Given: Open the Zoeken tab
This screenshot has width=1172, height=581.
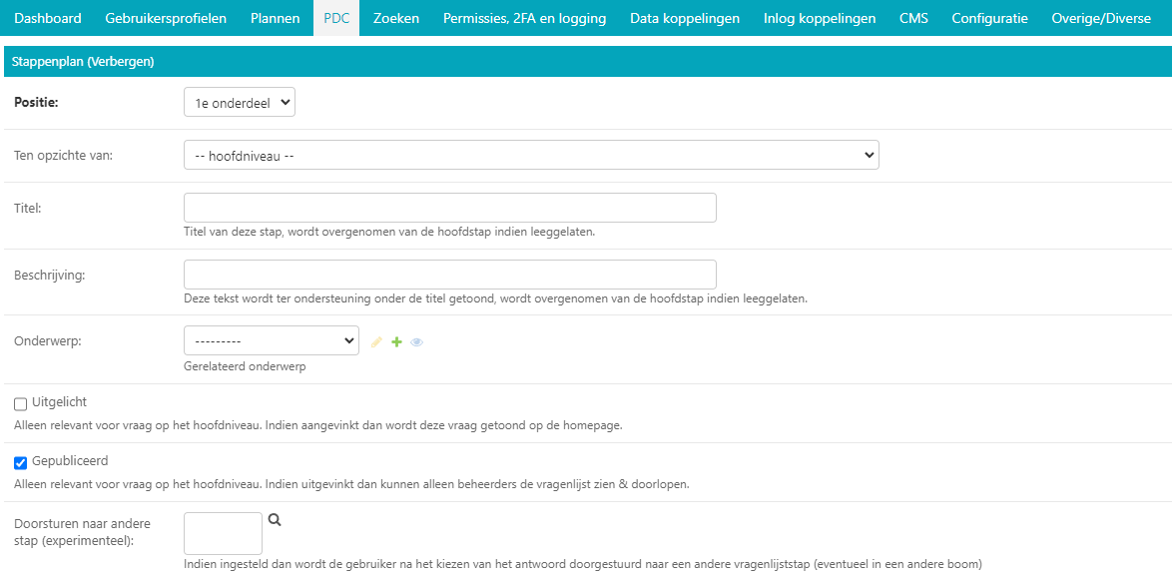Looking at the screenshot, I should 396,18.
